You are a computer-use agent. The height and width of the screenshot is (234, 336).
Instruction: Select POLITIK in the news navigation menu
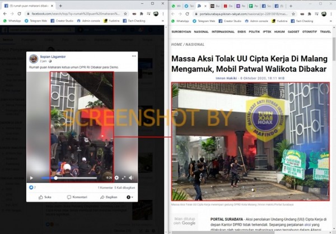click(x=254, y=32)
